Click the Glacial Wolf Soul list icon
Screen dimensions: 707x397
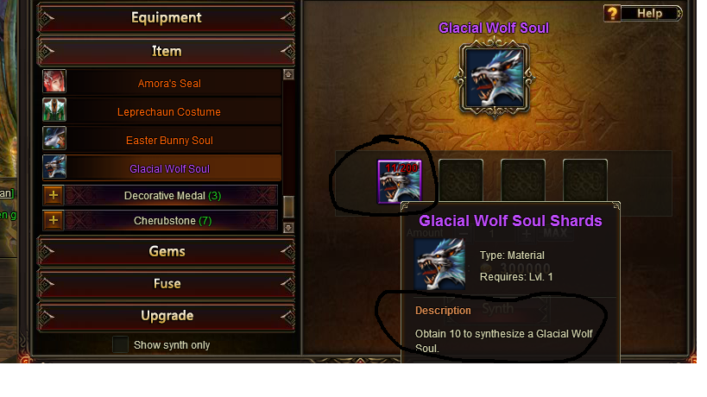54,167
